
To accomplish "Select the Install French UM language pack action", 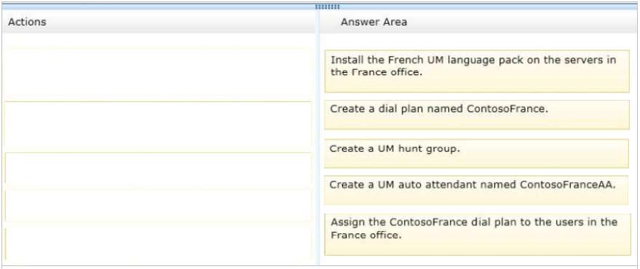I will point(477,71).
